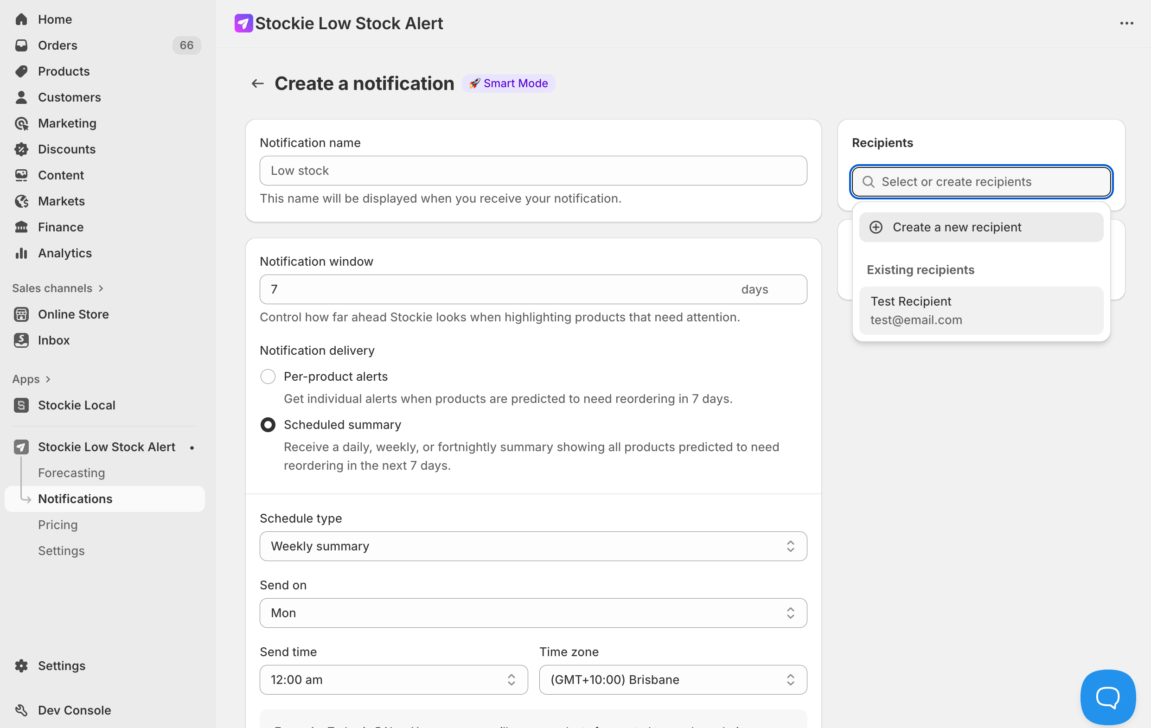Screen dimensions: 1151x728
Task: Go to Forecasting submenu item
Action: click(71, 473)
